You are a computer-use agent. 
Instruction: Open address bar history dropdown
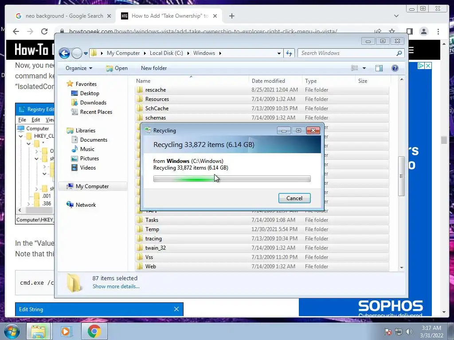(x=279, y=53)
